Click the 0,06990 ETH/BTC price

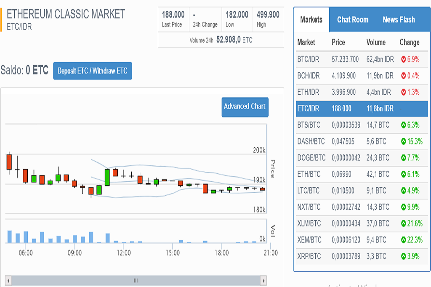pos(341,174)
